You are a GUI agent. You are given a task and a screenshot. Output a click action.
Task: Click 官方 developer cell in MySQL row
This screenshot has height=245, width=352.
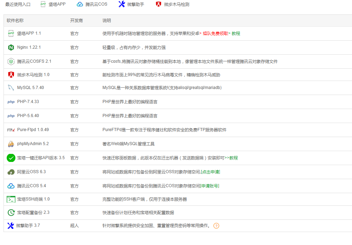(74, 88)
